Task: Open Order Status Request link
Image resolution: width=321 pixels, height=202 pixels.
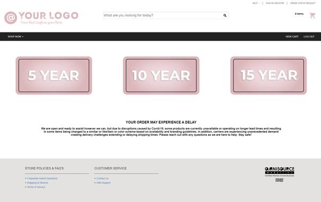Action: point(303,3)
